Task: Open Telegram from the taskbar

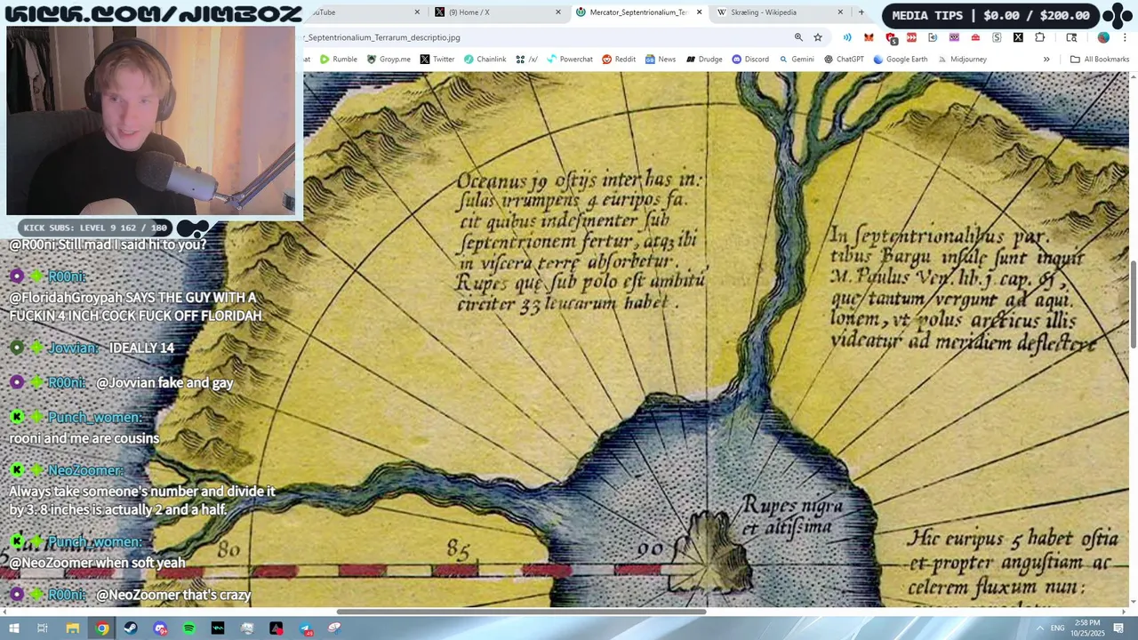Action: 305,628
